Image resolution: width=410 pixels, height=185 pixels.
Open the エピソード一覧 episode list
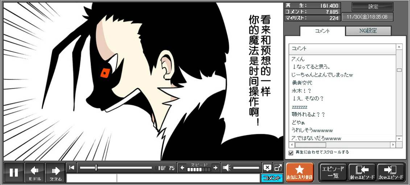coord(333,172)
